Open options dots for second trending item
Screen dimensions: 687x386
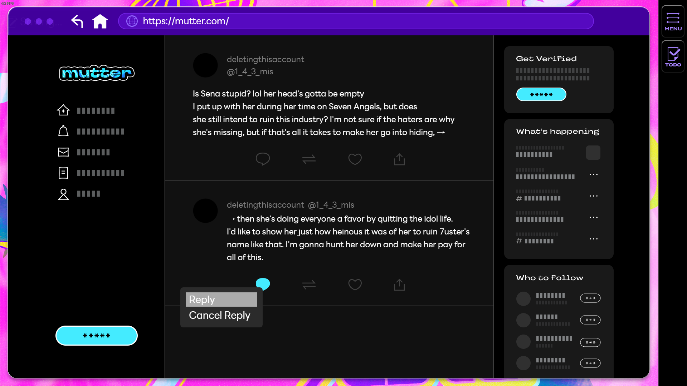point(593,175)
